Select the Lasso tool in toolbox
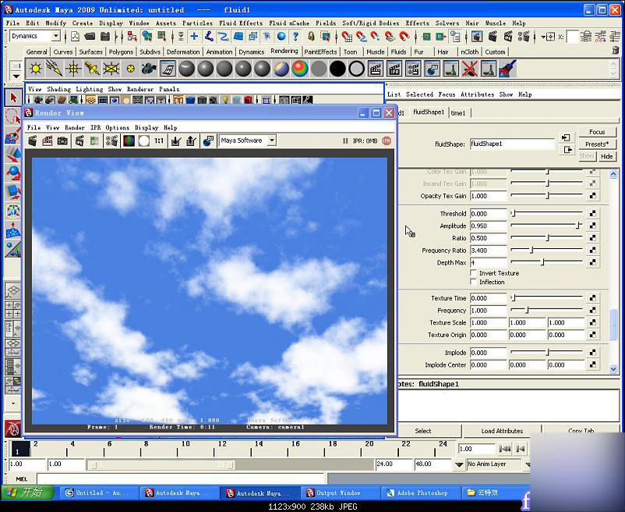The image size is (625, 512). point(13,116)
